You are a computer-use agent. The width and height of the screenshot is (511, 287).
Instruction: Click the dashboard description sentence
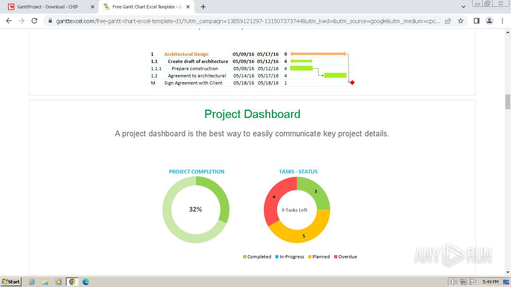252,134
